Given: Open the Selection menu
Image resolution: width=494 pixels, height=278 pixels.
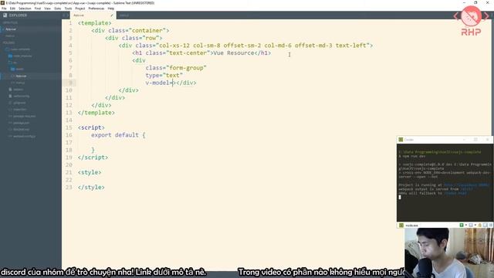Looking at the screenshot, I should [x=25, y=8].
